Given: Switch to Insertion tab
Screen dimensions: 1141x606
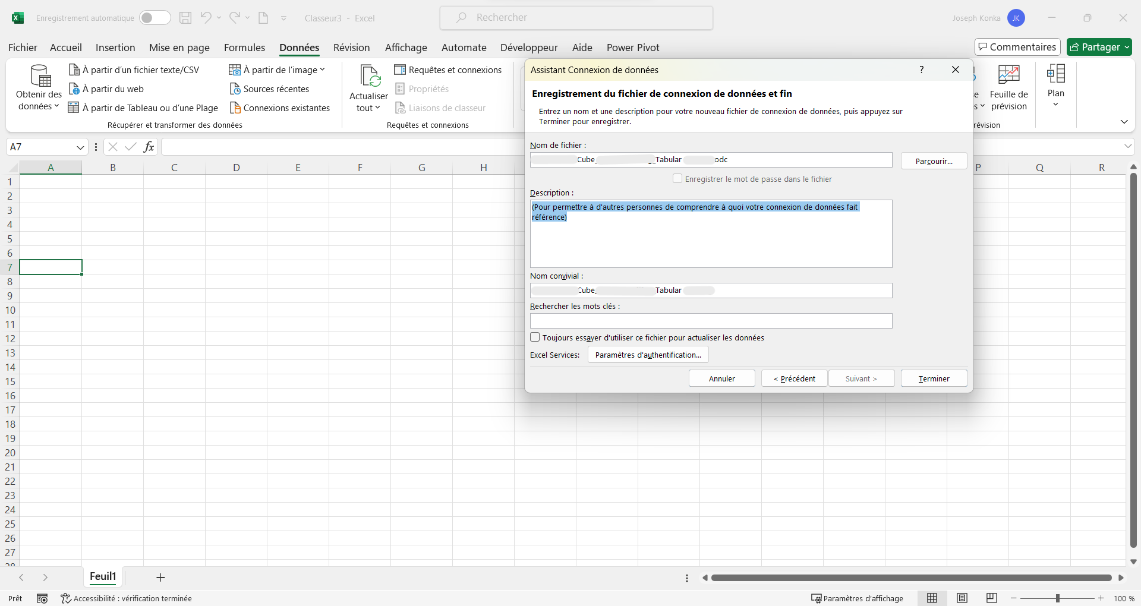Looking at the screenshot, I should (x=115, y=48).
